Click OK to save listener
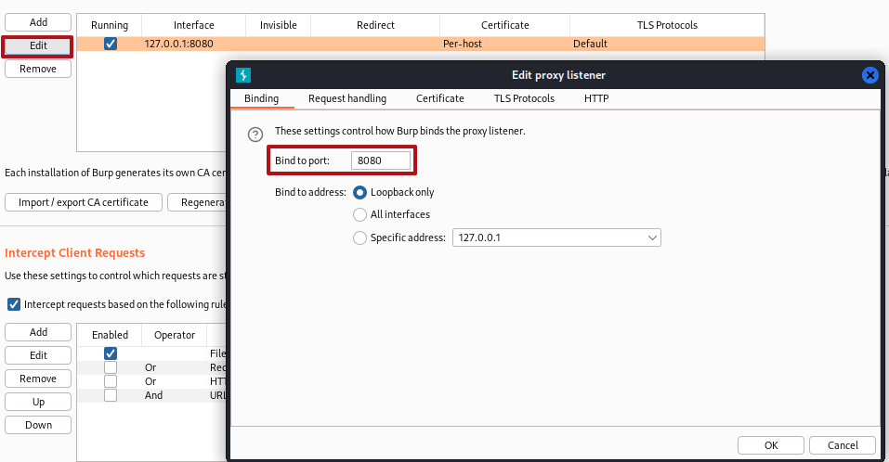Viewport: 889px width, 462px height. tap(771, 445)
